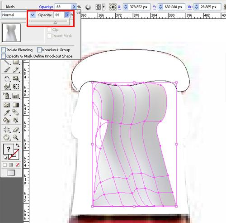226x223 pixels.
Task: Enable Knockout Group checkbox
Action: (x=39, y=50)
